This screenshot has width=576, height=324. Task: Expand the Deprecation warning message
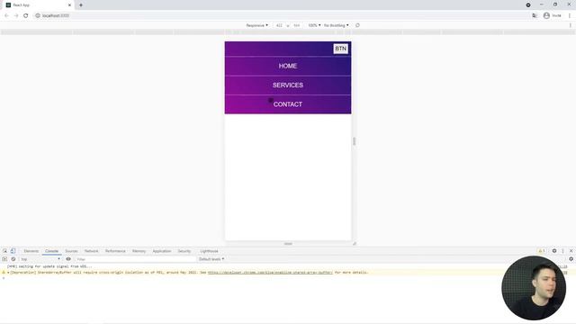tap(8, 273)
